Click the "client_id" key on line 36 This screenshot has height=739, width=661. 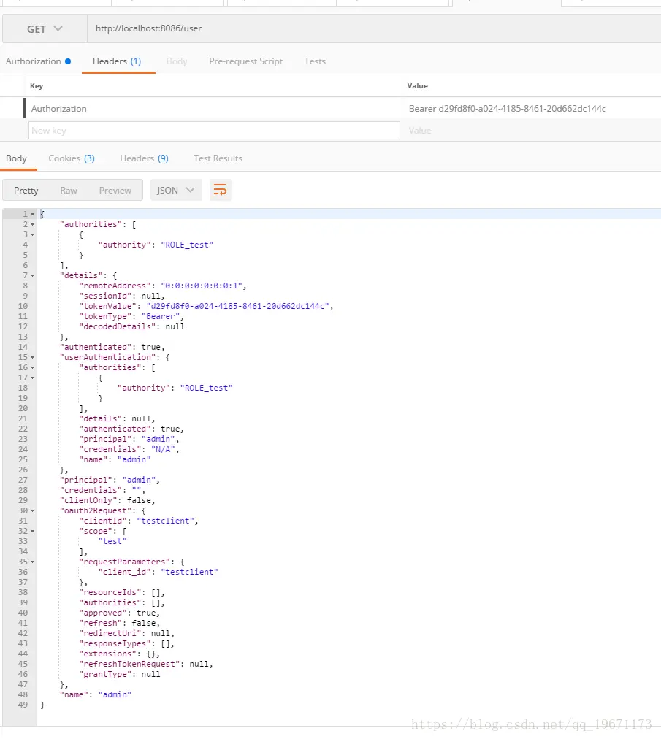click(124, 573)
